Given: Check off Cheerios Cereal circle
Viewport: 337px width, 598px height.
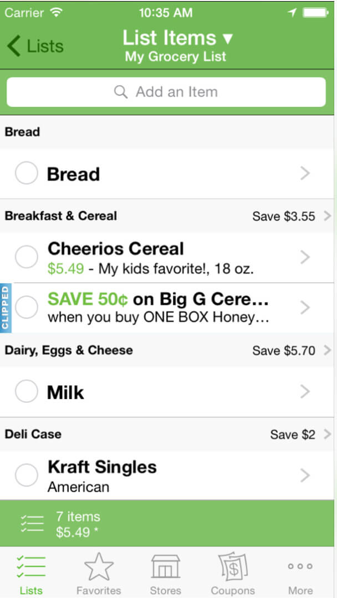Looking at the screenshot, I should [x=26, y=258].
